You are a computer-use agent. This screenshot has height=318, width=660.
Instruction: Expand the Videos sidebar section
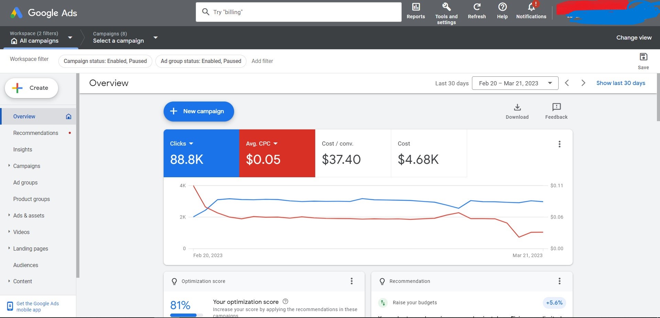pyautogui.click(x=9, y=232)
